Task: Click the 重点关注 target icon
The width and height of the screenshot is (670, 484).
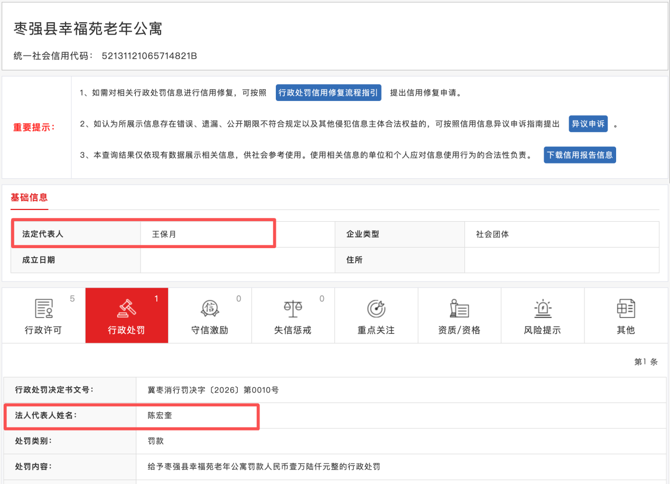Action: pos(376,308)
